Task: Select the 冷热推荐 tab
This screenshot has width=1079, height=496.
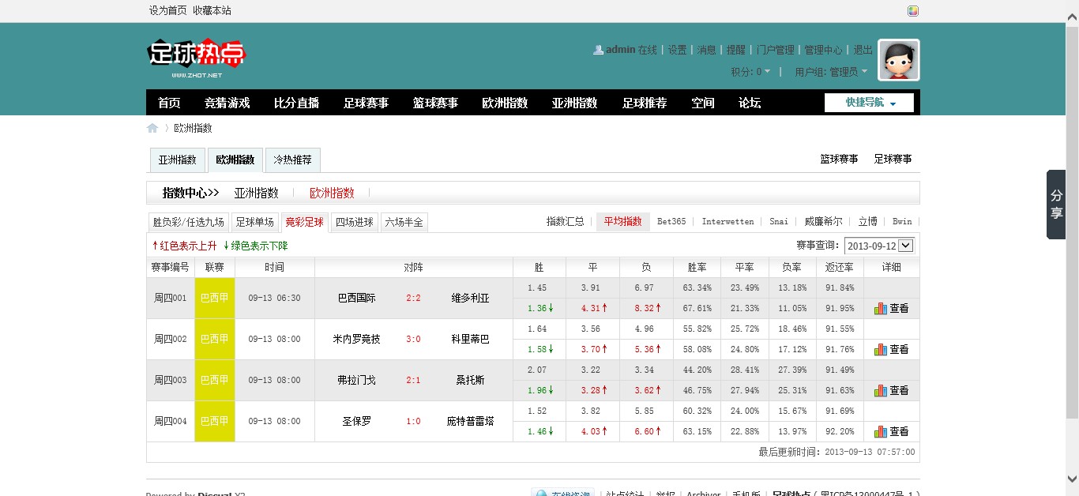Action: pos(292,160)
